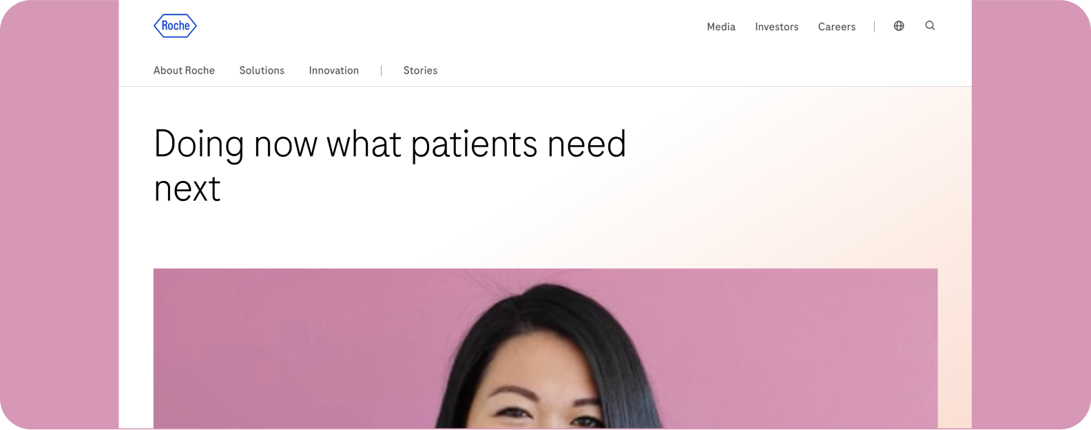This screenshot has width=1091, height=430.
Task: Click the word "next" in the headline
Action: coord(187,189)
